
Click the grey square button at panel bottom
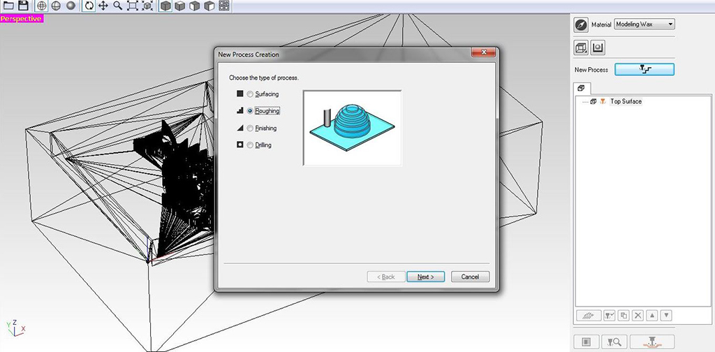(587, 342)
